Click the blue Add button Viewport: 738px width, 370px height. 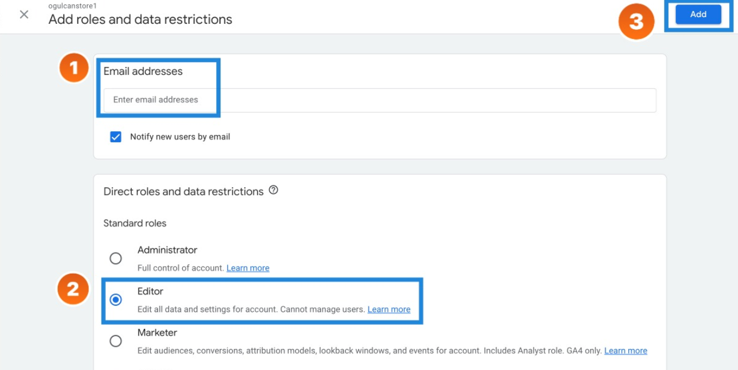[698, 14]
